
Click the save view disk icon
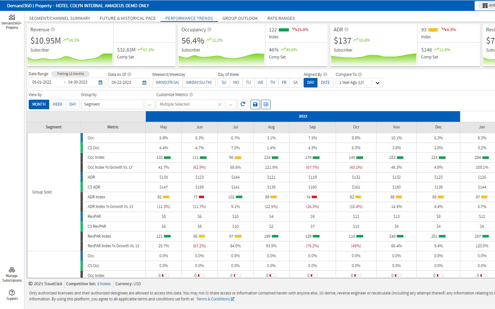point(255,104)
